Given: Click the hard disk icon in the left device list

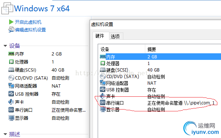Looking at the screenshot, I should [11, 70].
